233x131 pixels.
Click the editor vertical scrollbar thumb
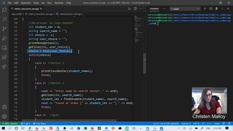point(145,63)
